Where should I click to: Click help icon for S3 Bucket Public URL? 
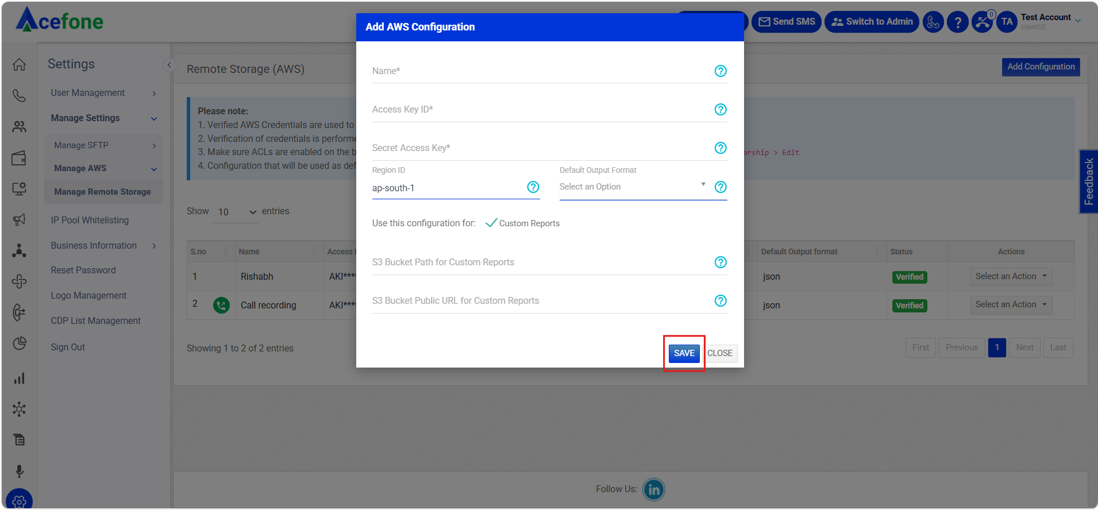click(721, 300)
